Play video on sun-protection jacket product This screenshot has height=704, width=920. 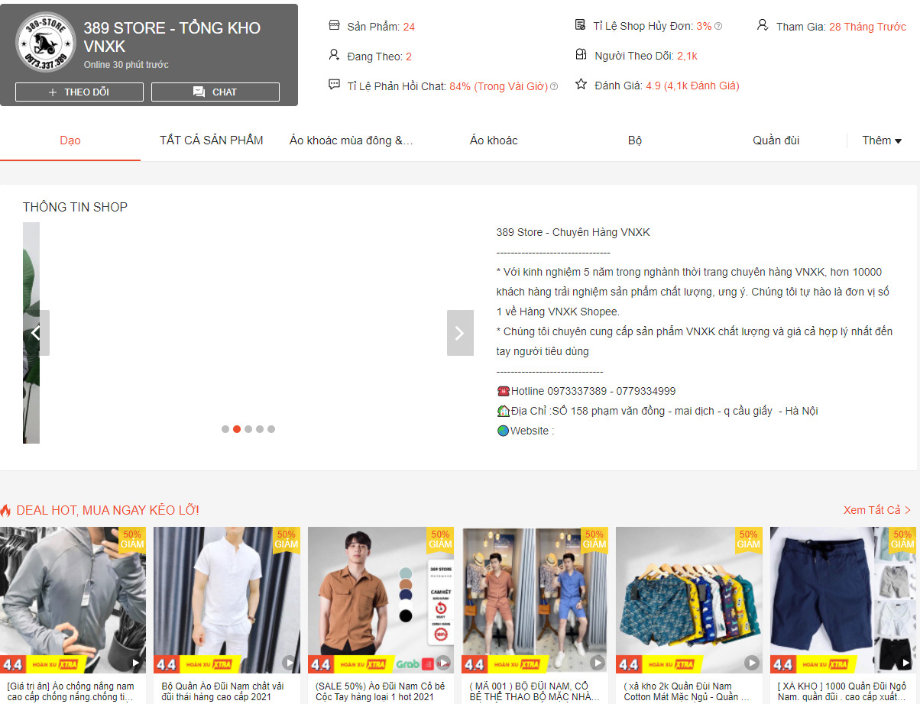coord(136,663)
